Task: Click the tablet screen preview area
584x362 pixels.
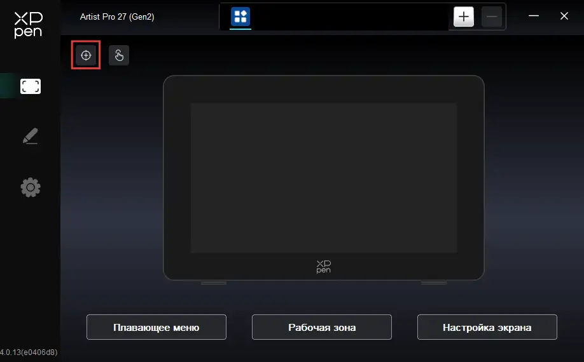Action: (323, 178)
